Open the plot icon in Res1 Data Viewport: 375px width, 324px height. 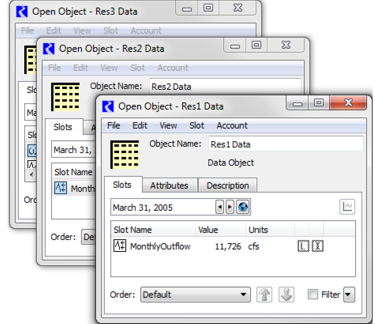347,207
